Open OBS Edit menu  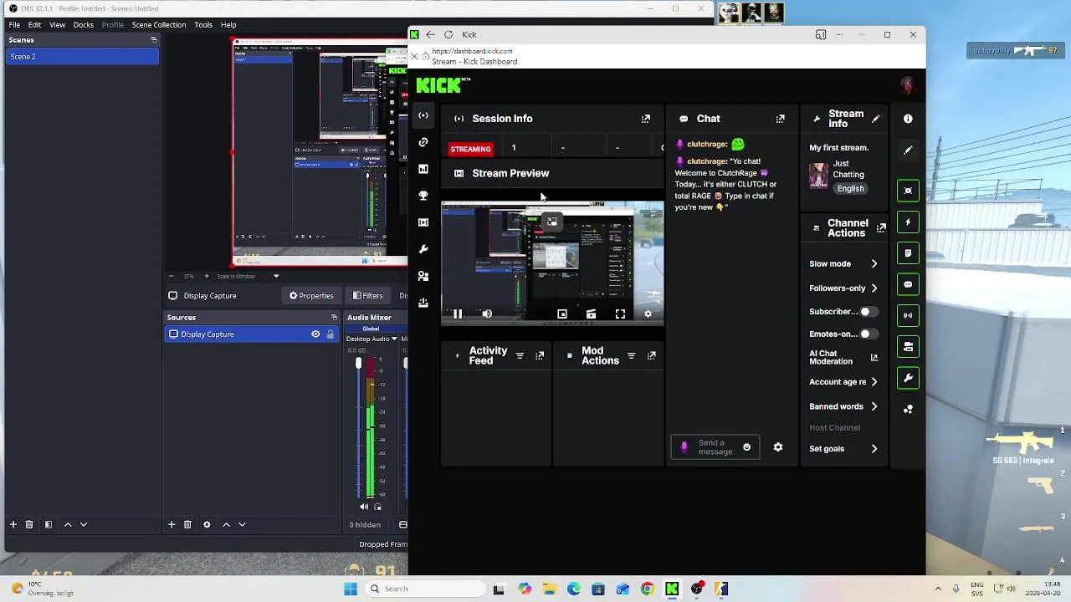[34, 25]
